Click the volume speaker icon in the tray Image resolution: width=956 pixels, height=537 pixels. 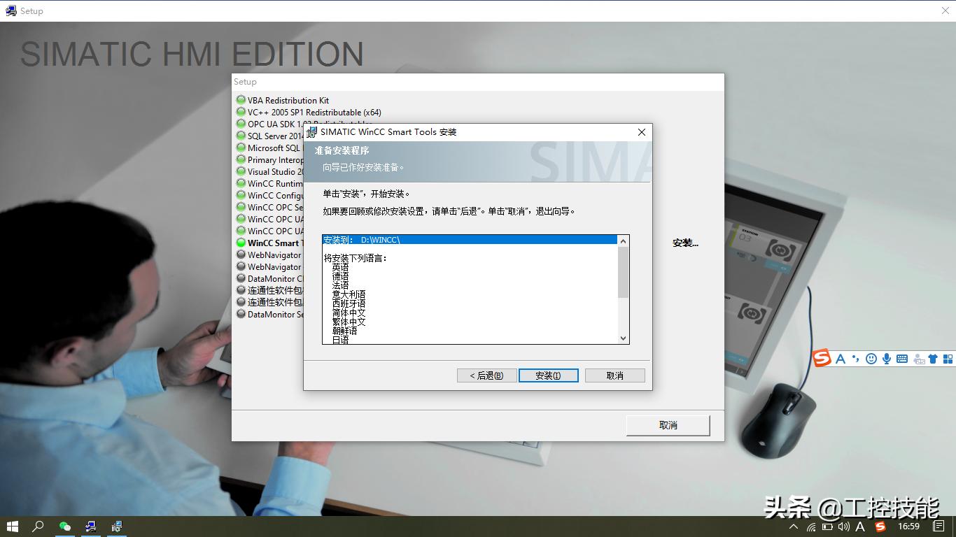pyautogui.click(x=843, y=527)
